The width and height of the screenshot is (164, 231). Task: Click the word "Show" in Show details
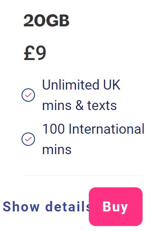pyautogui.click(x=21, y=206)
